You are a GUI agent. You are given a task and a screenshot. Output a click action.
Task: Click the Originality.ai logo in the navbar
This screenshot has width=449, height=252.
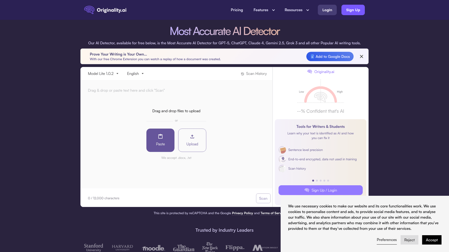tap(105, 10)
